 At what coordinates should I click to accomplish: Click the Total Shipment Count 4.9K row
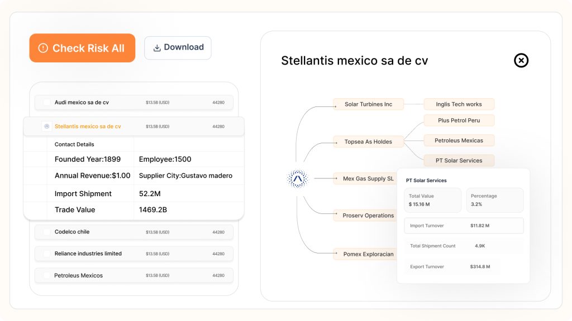[x=464, y=246]
